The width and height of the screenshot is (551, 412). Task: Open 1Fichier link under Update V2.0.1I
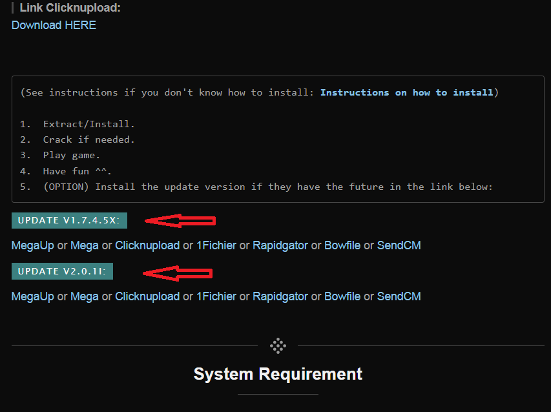pyautogui.click(x=216, y=296)
